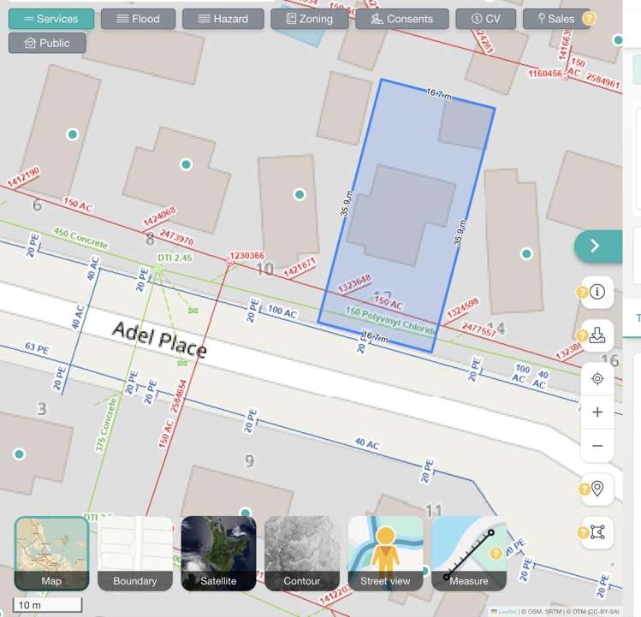Viewport: 641px width, 617px height.
Task: Enable the Hazard overlay
Action: tap(223, 19)
